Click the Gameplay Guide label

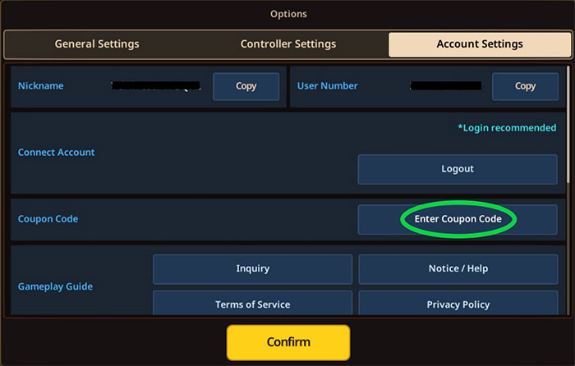click(x=55, y=286)
